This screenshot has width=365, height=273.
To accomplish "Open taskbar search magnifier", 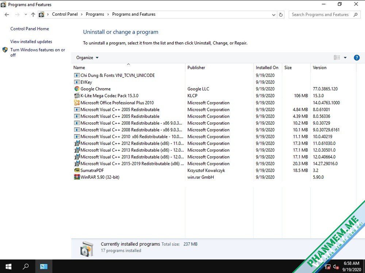I will [26, 266].
